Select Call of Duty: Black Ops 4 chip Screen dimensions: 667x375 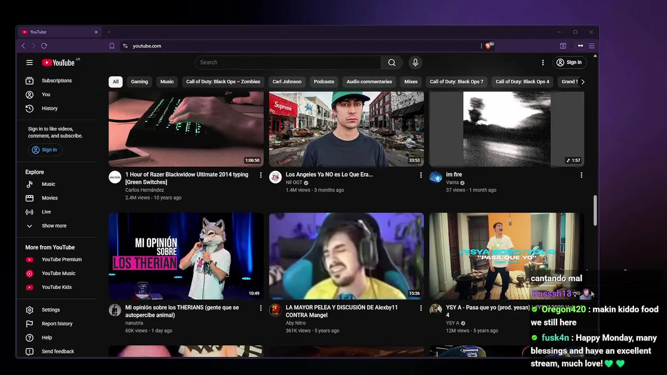pyautogui.click(x=523, y=82)
